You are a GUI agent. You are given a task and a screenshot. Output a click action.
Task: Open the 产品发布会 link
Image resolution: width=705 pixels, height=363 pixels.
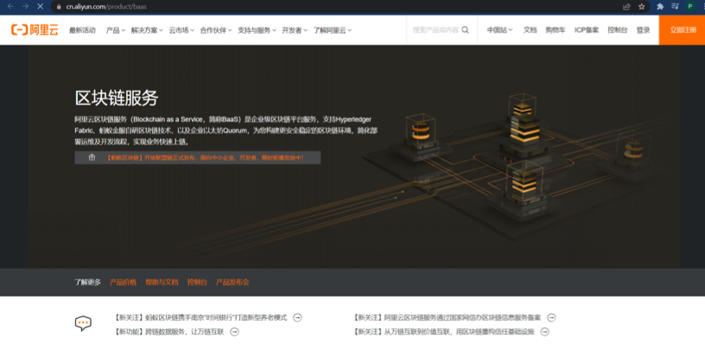point(232,282)
